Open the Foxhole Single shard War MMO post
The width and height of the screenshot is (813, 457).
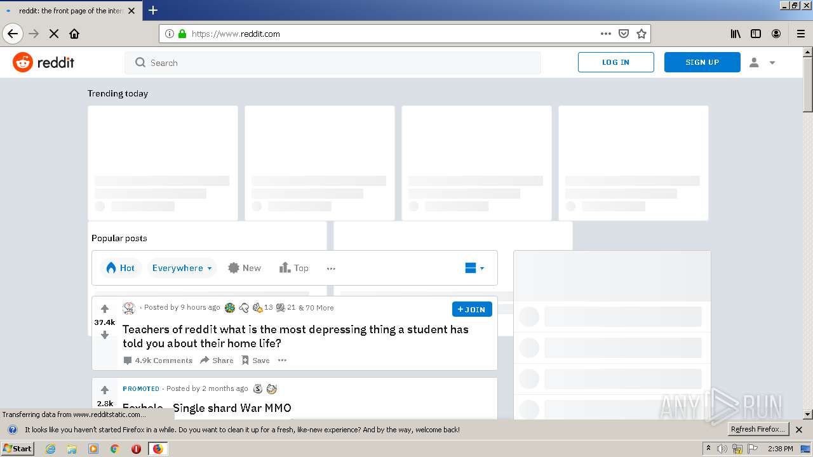(207, 408)
